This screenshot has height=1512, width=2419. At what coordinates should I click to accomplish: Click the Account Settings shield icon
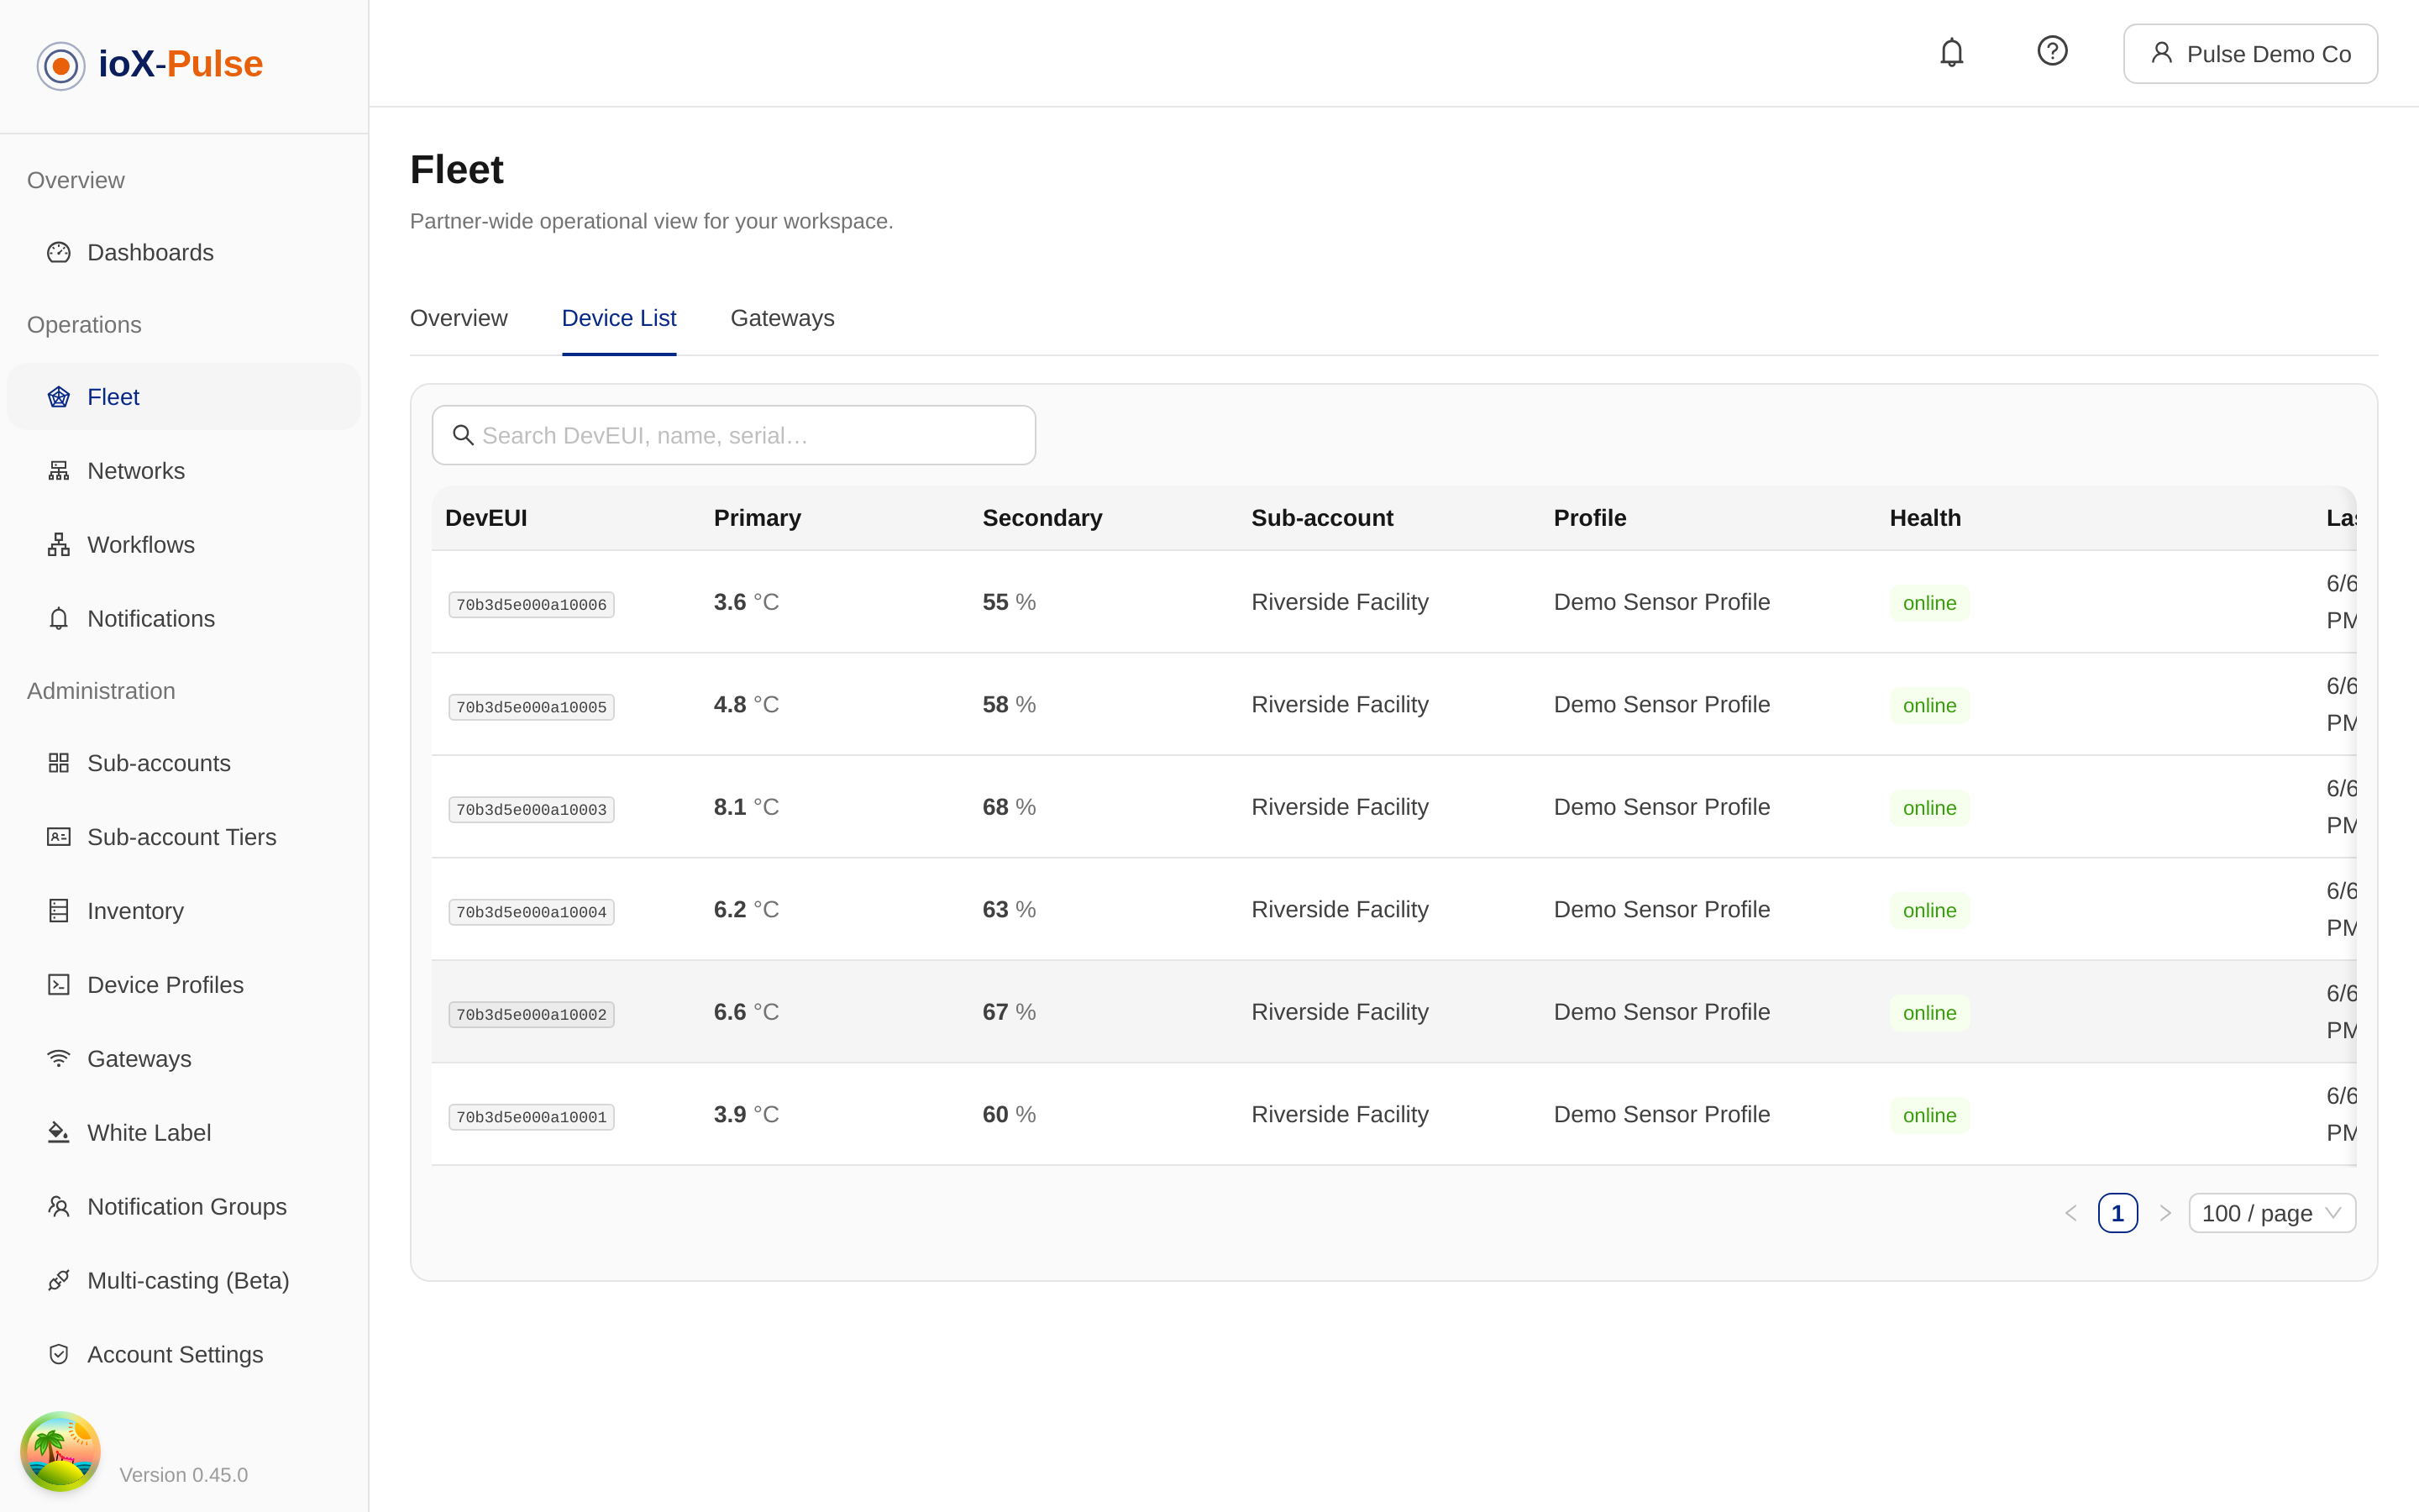(59, 1355)
